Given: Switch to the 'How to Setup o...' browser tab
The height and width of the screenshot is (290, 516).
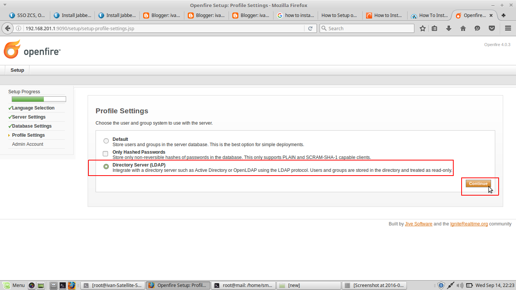Looking at the screenshot, I should click(340, 15).
